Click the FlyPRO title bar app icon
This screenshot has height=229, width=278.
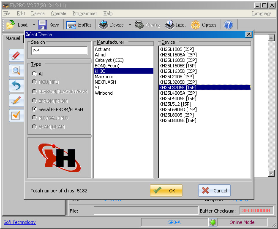pos(5,5)
